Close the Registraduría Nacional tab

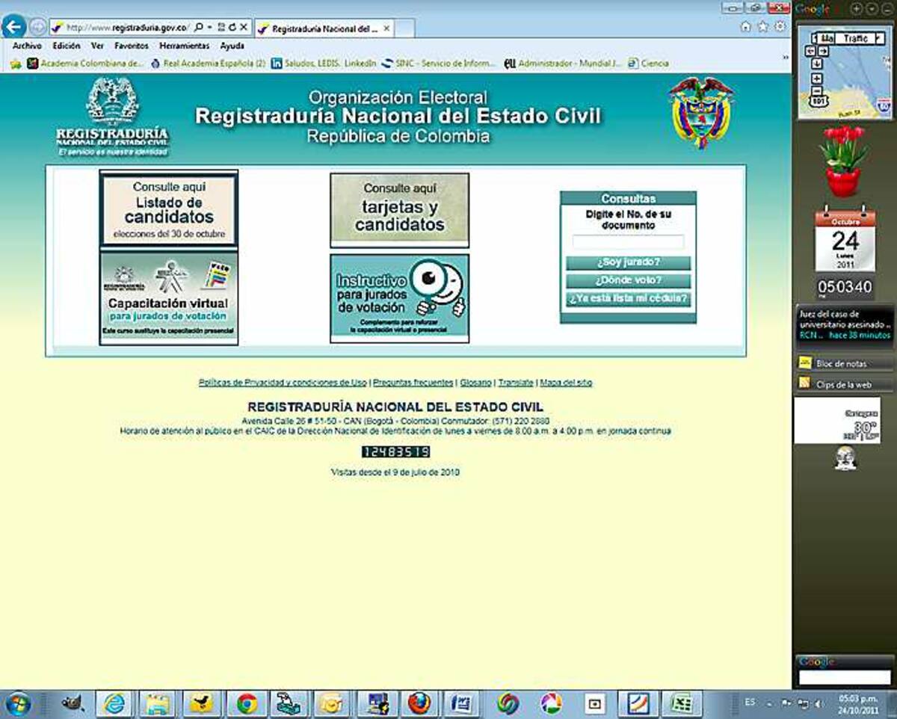point(386,28)
